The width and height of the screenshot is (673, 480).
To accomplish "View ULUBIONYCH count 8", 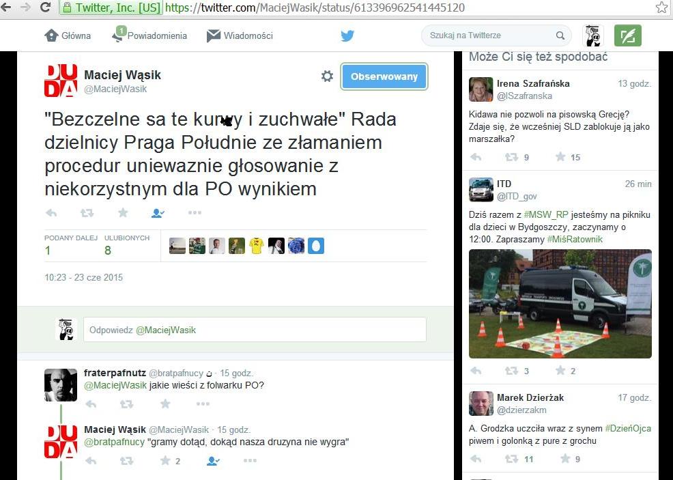I will tap(127, 246).
